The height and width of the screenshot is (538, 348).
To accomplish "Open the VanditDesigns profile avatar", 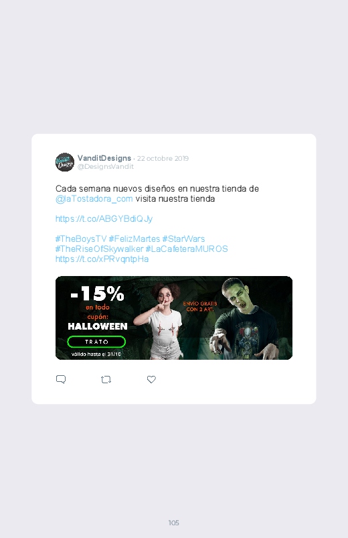I will [x=65, y=162].
